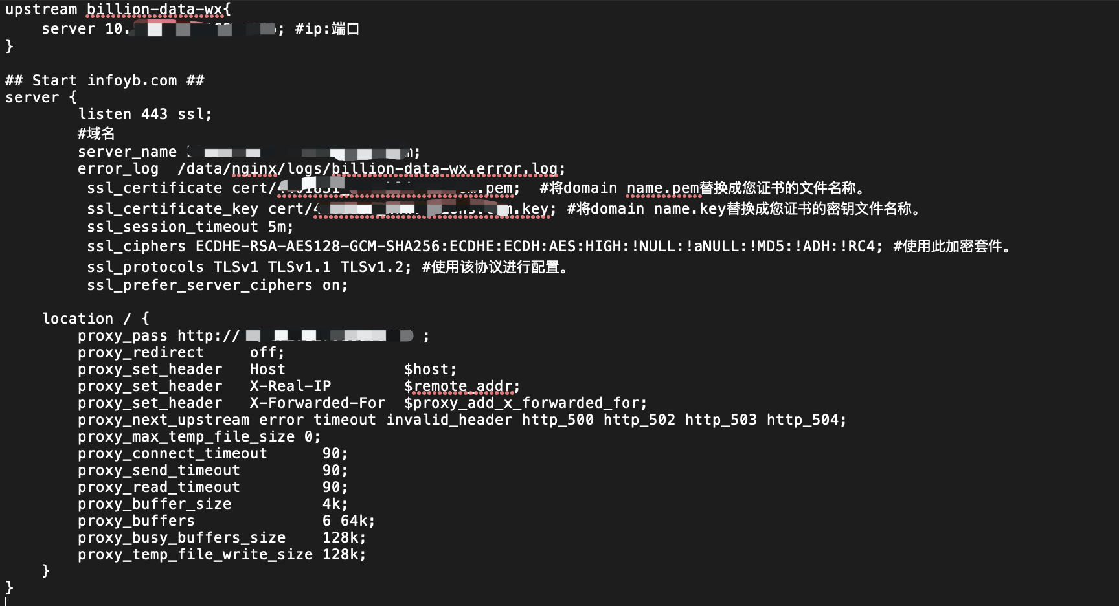This screenshot has width=1119, height=606.
Task: Click "ssl_prefer_server_ciphers on;" line
Action: [217, 285]
